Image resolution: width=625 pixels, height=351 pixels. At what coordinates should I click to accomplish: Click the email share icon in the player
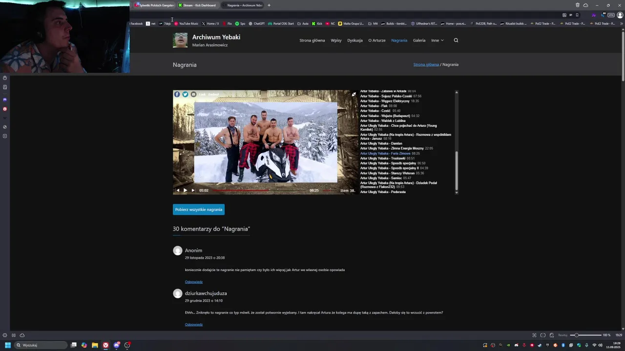point(193,94)
